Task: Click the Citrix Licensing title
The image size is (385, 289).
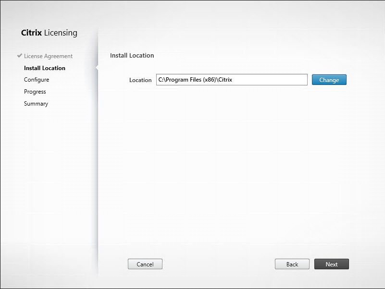Action: coord(49,33)
